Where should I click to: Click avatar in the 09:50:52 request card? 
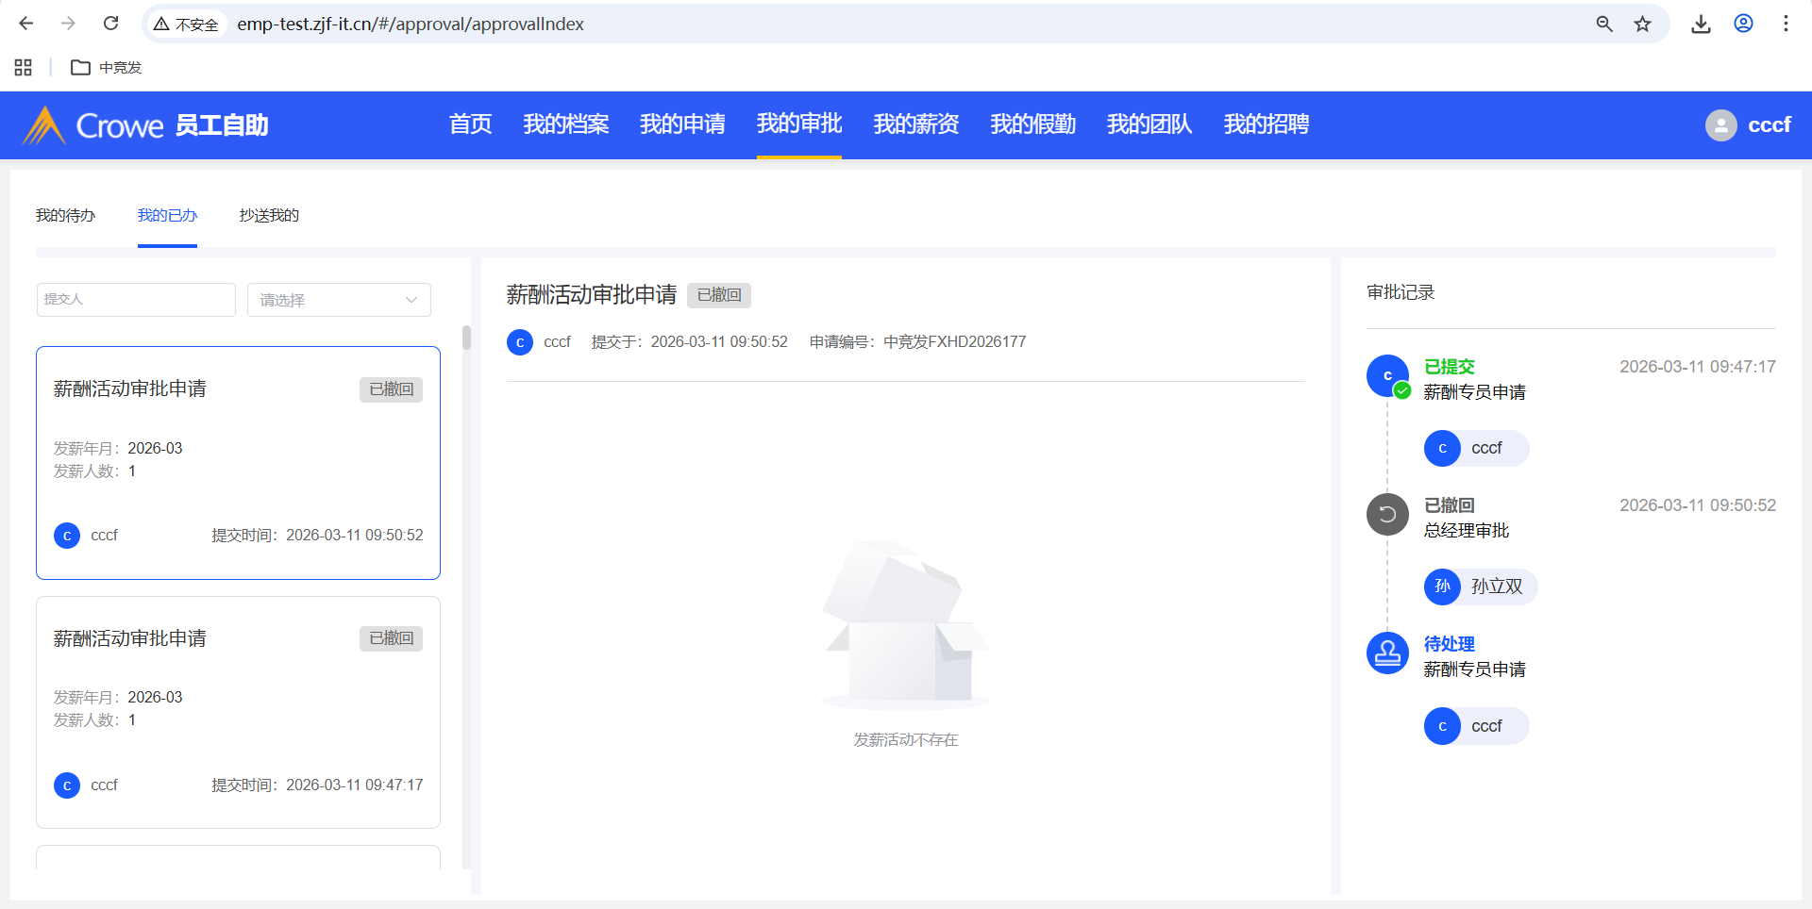click(x=67, y=536)
